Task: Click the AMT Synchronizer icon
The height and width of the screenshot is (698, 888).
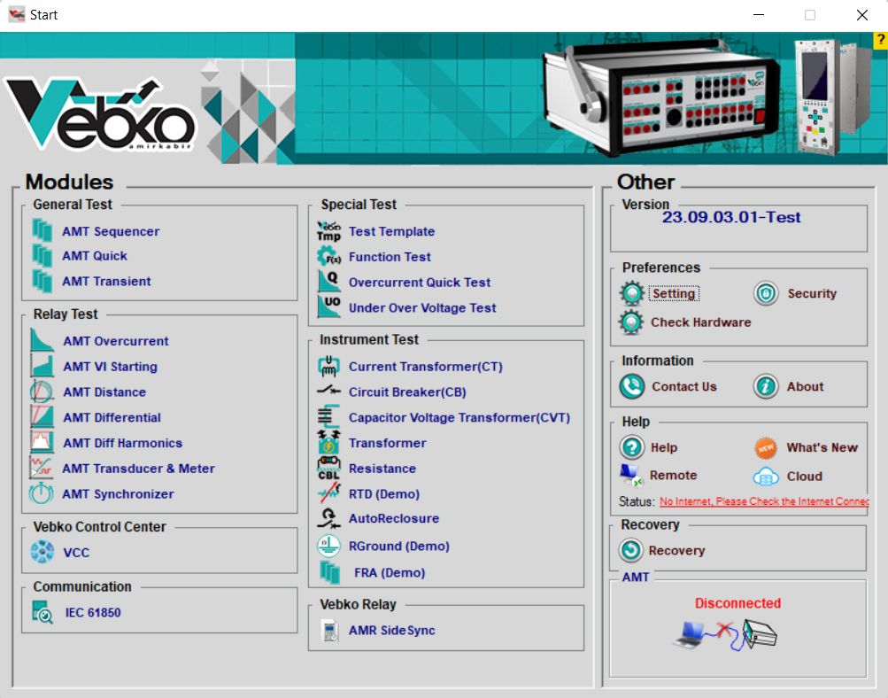Action: coord(42,494)
